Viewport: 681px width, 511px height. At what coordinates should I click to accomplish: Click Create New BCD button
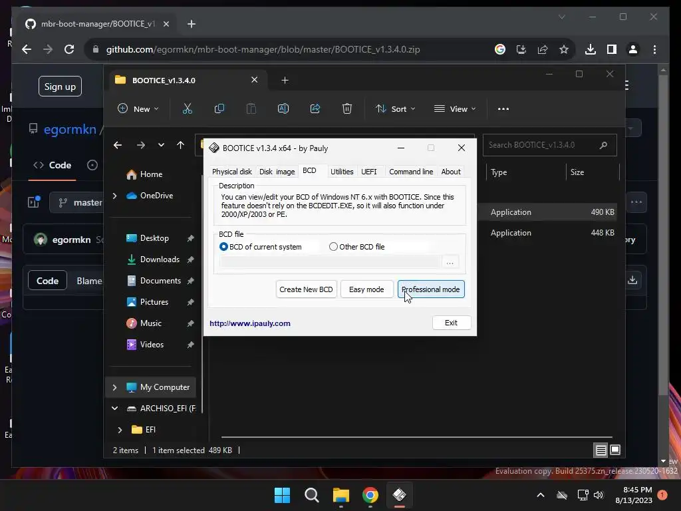click(x=306, y=289)
